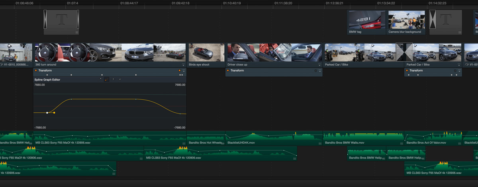Viewport: 478px width, 187px height.
Task: Collapse Transform row under second Parked Car / Bike
Action: [x=459, y=71]
